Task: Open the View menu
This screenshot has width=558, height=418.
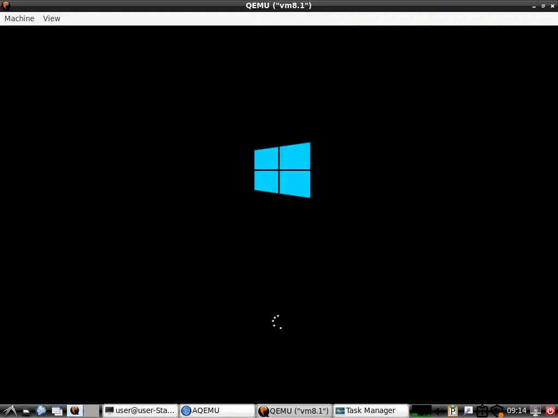Action: (52, 19)
